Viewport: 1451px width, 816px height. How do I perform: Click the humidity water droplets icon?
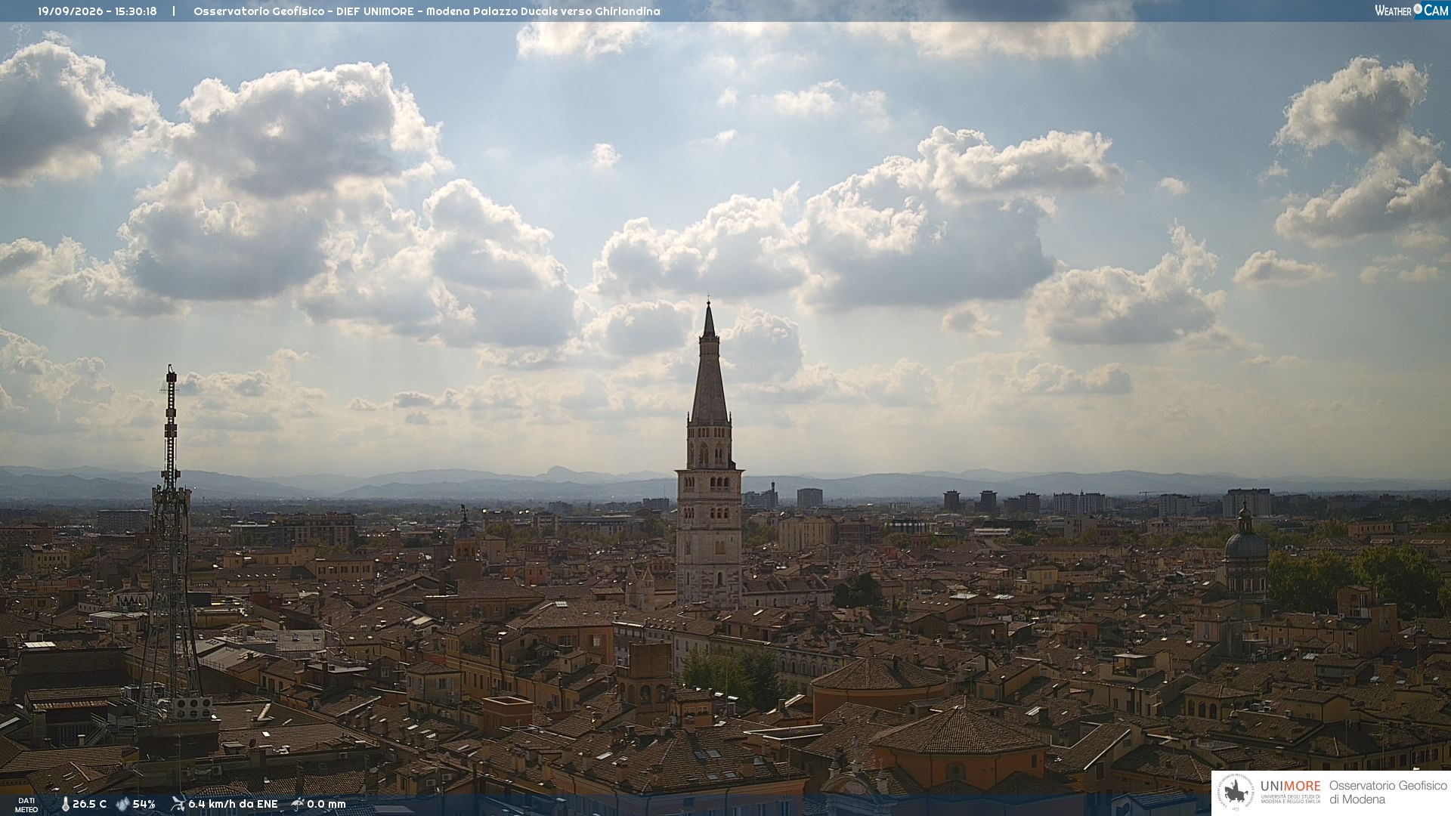click(x=122, y=804)
